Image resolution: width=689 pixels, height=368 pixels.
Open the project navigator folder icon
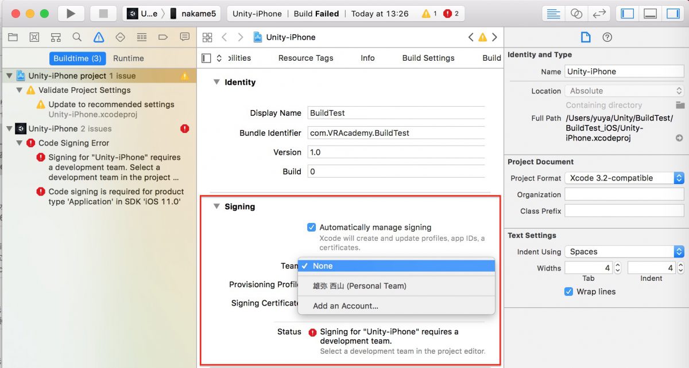click(13, 37)
